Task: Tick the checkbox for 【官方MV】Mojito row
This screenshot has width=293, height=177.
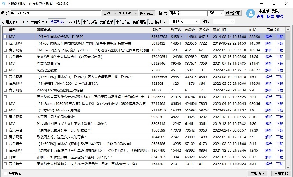Action: tap(5, 110)
